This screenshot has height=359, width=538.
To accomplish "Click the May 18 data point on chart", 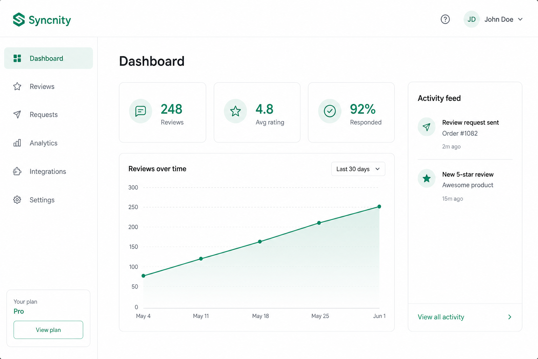I will pos(260,242).
